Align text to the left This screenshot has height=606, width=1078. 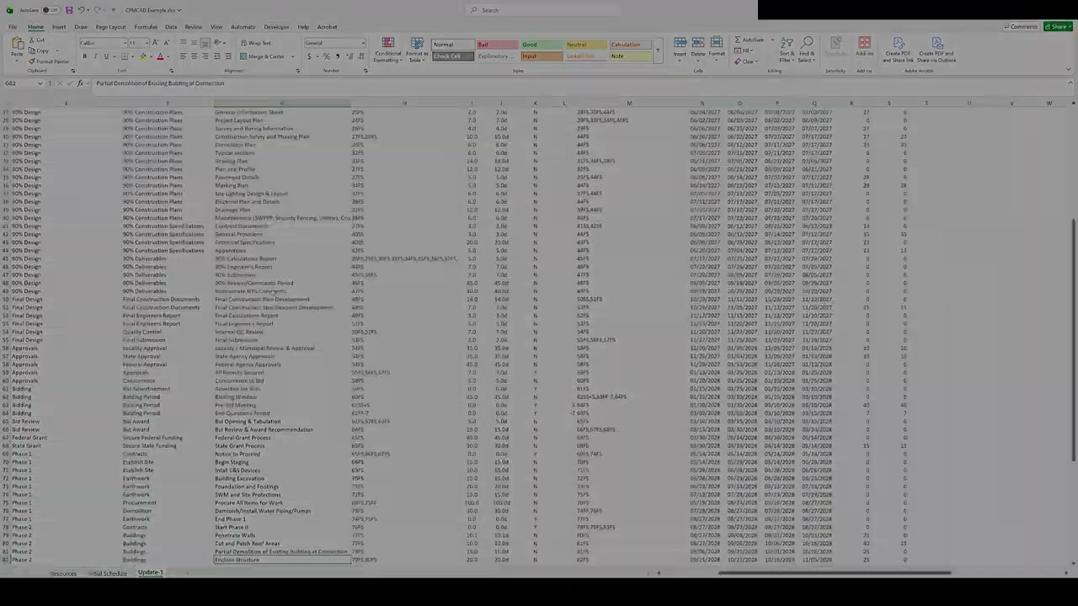coord(183,56)
